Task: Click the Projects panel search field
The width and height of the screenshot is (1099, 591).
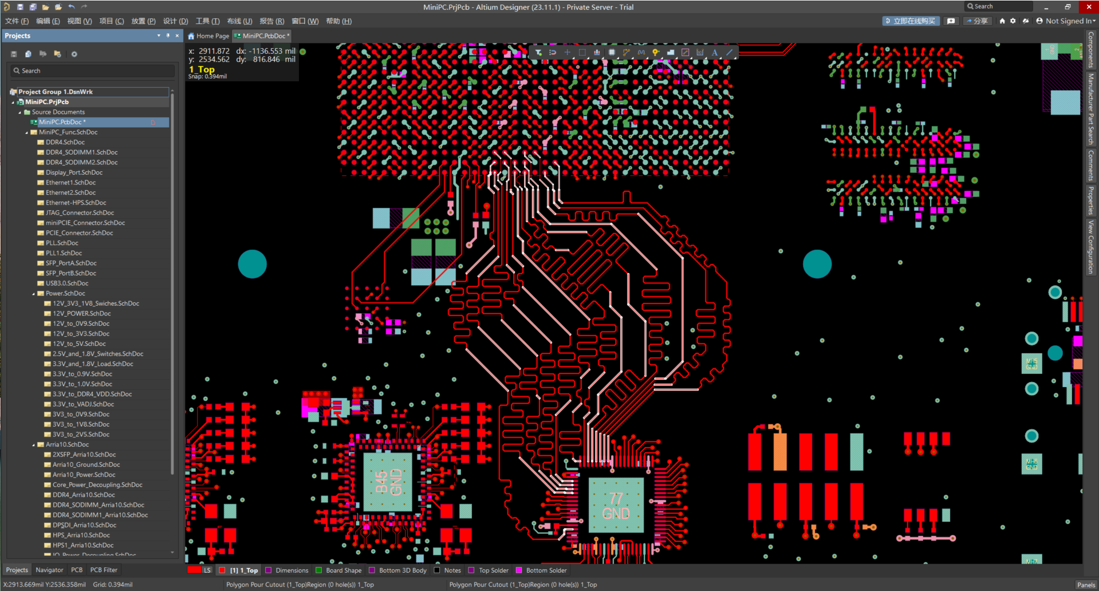Action: tap(92, 70)
